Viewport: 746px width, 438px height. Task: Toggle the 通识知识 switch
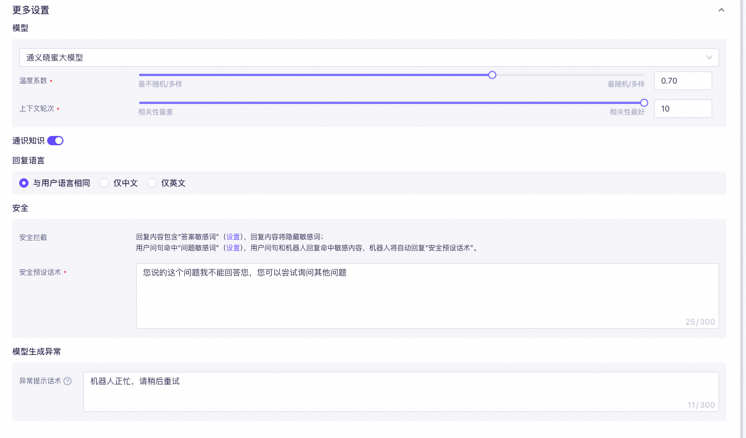tap(55, 141)
